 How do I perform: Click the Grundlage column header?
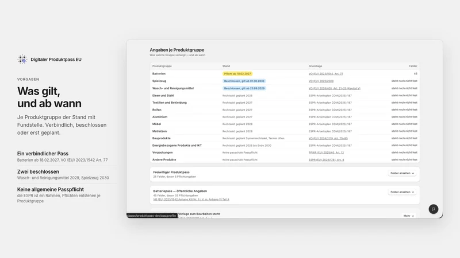pyautogui.click(x=315, y=66)
